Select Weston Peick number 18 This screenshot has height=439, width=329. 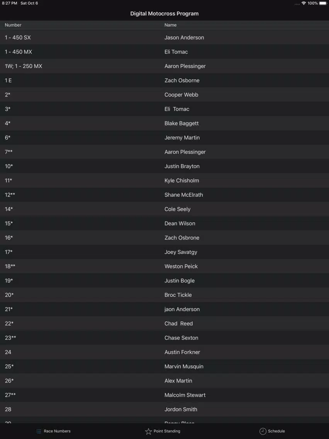164,266
